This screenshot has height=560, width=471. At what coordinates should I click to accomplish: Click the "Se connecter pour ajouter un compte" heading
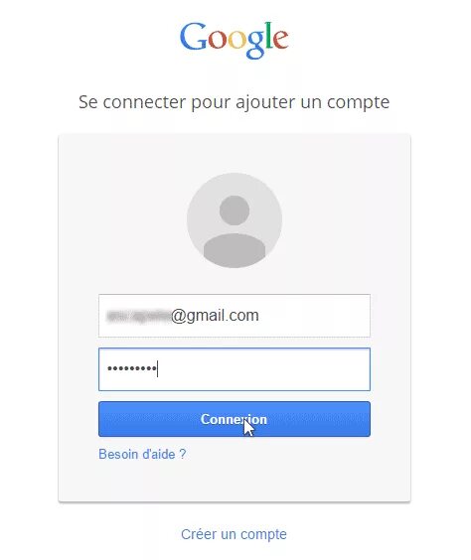(x=235, y=102)
